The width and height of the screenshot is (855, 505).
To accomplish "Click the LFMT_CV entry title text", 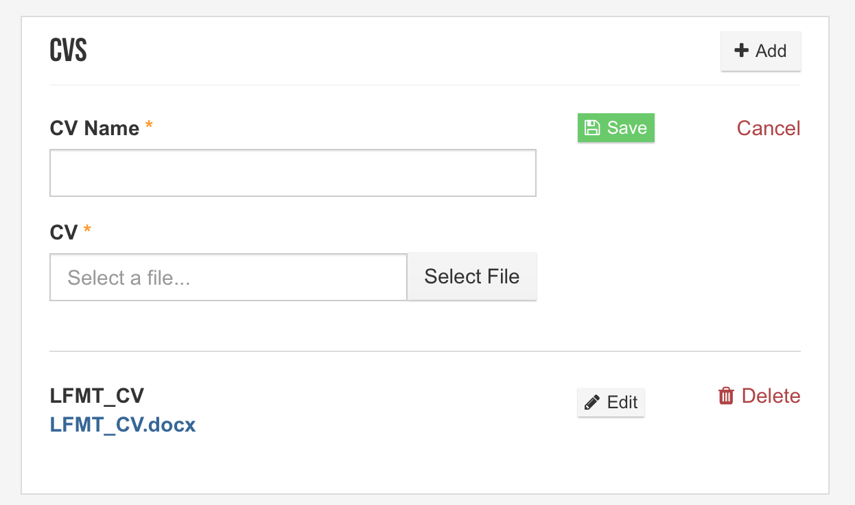I will (x=97, y=396).
